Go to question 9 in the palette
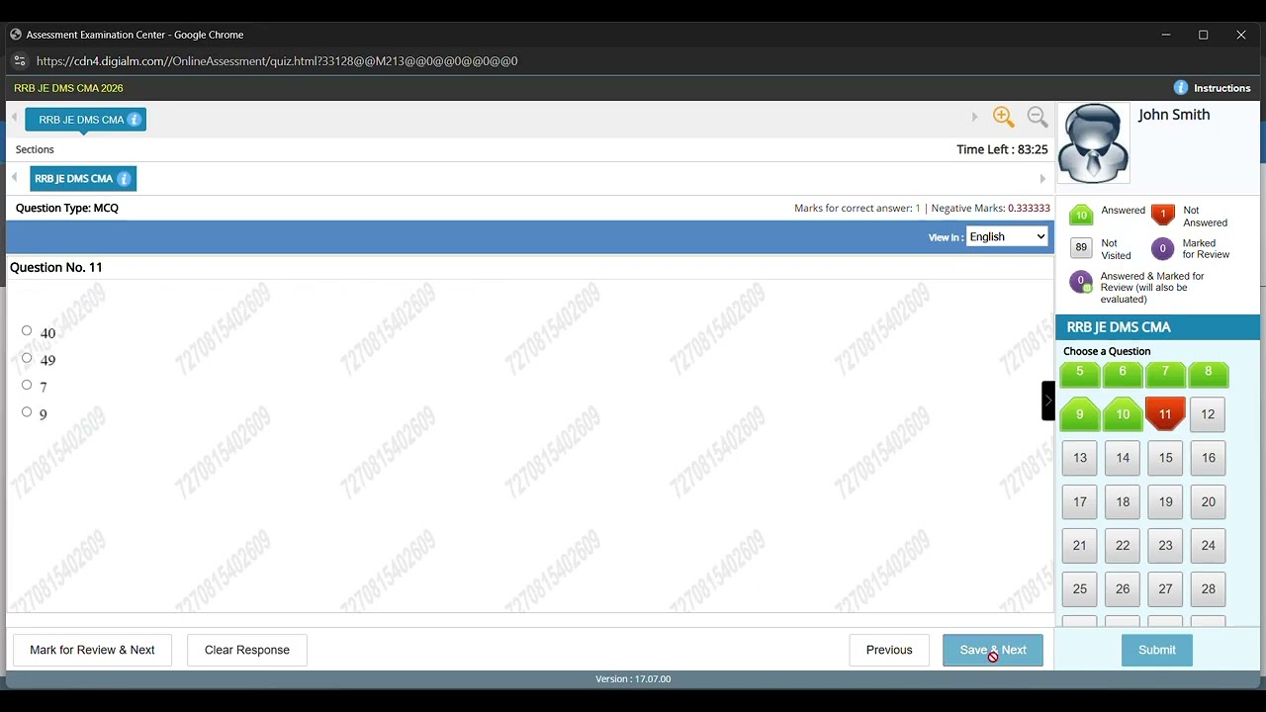The height and width of the screenshot is (712, 1266). pos(1080,414)
